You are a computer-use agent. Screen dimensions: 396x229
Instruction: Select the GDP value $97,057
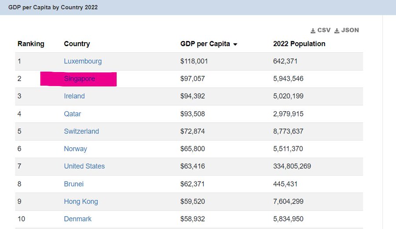(192, 79)
